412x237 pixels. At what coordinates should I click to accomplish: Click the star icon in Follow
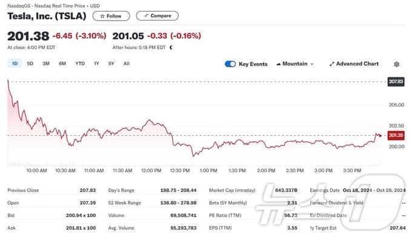[x=102, y=16]
